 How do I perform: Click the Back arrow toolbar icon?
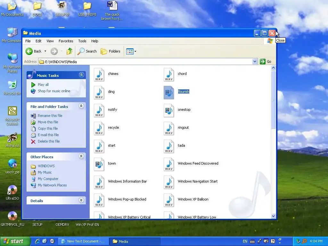point(29,51)
